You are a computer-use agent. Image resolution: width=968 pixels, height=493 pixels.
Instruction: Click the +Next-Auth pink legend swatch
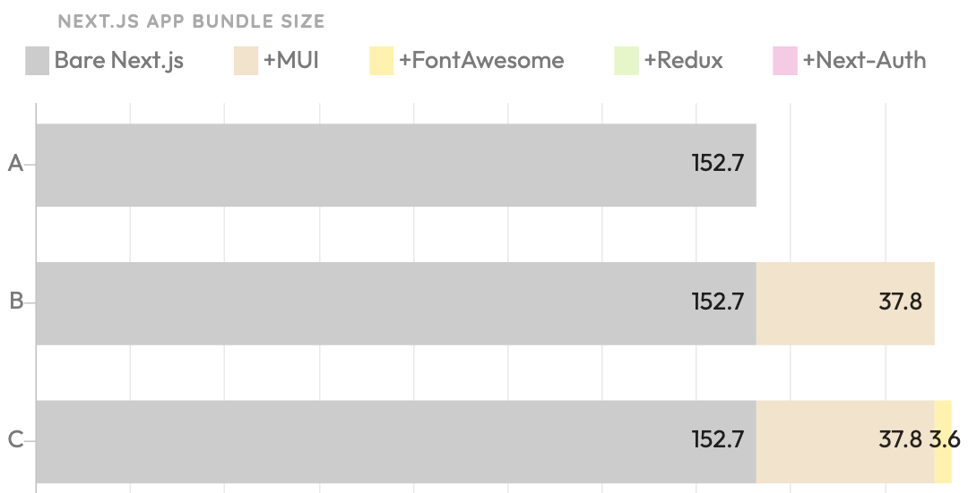pyautogui.click(x=785, y=60)
